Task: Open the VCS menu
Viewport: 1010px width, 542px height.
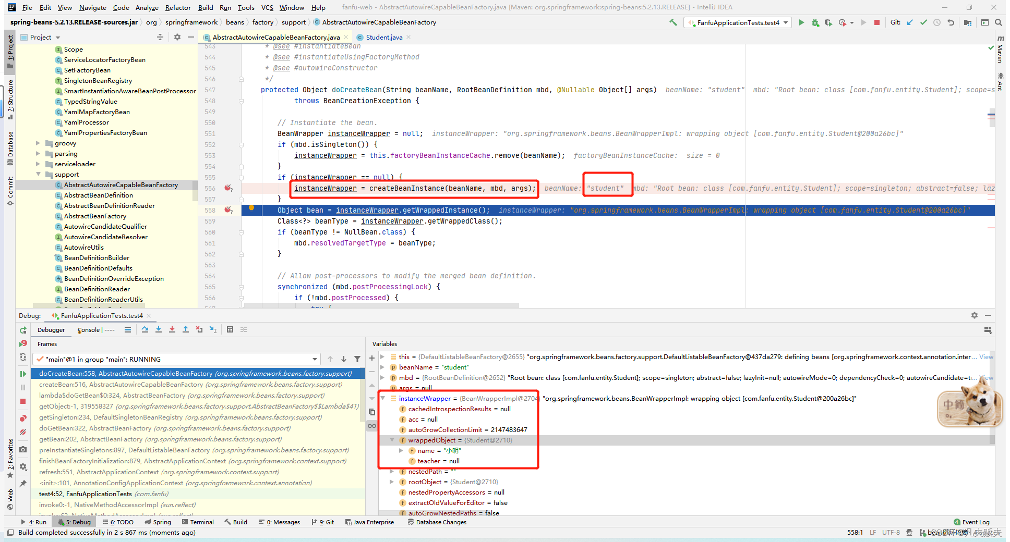Action: coord(267,7)
